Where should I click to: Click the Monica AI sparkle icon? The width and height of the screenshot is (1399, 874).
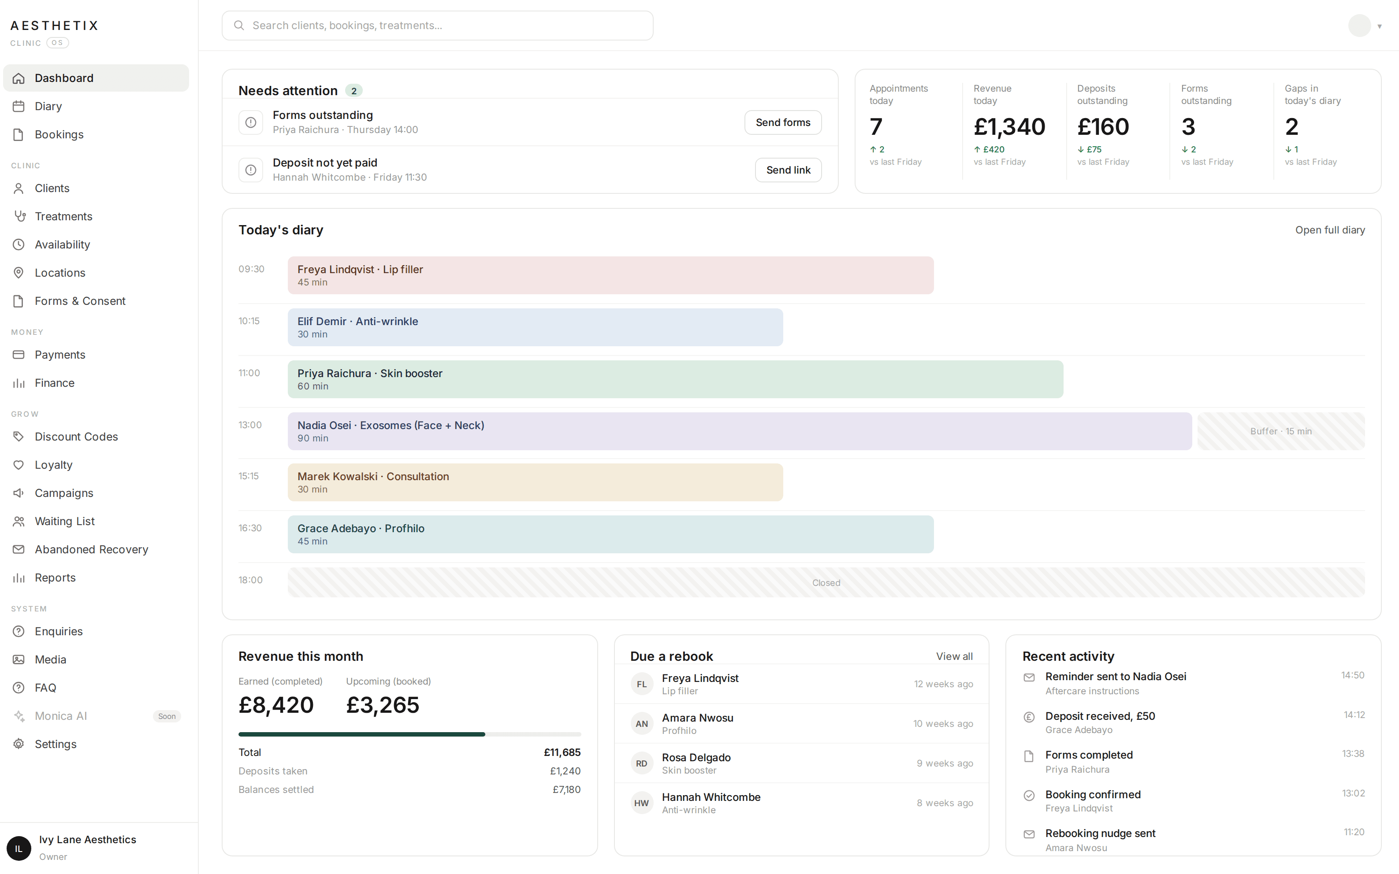click(19, 716)
